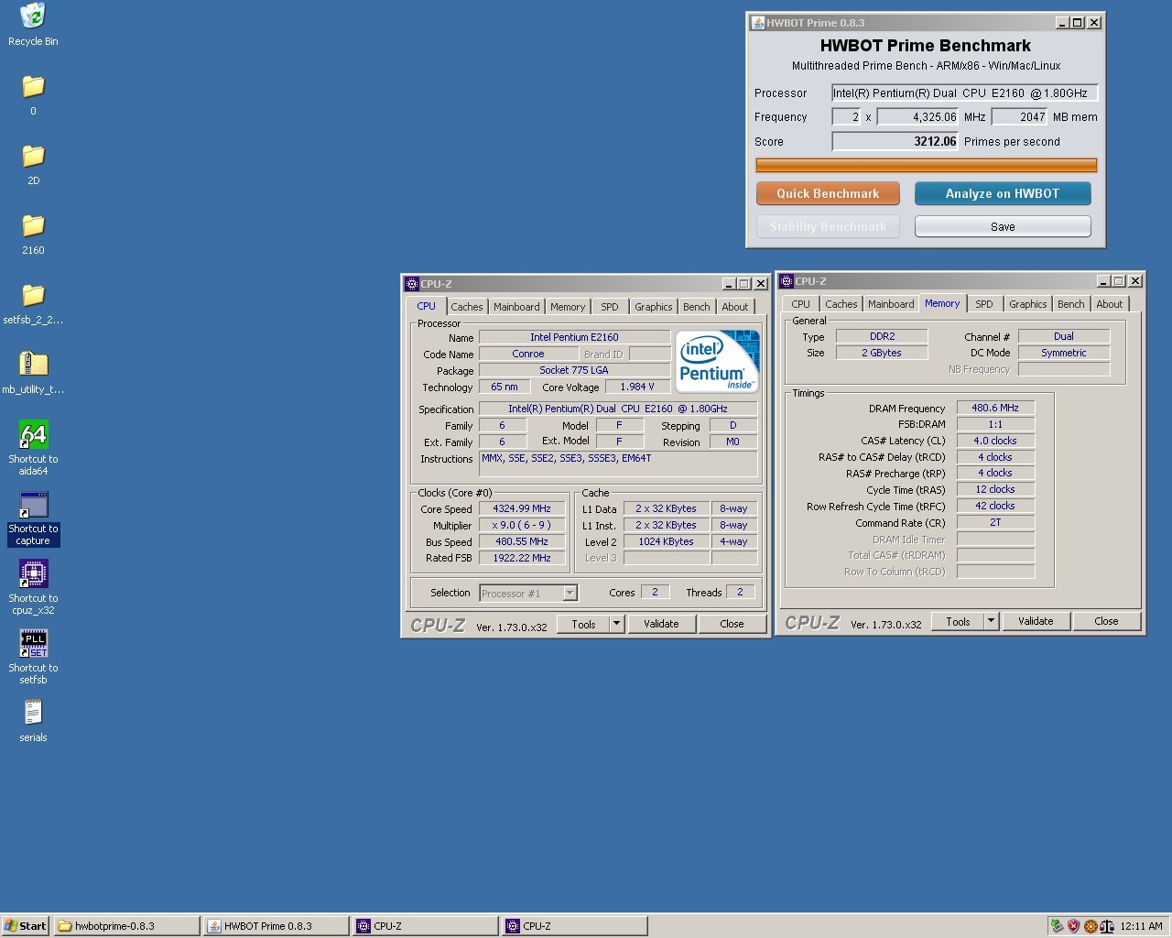The width and height of the screenshot is (1172, 938).
Task: Click the Socket 775 LGA package value
Action: click(574, 370)
